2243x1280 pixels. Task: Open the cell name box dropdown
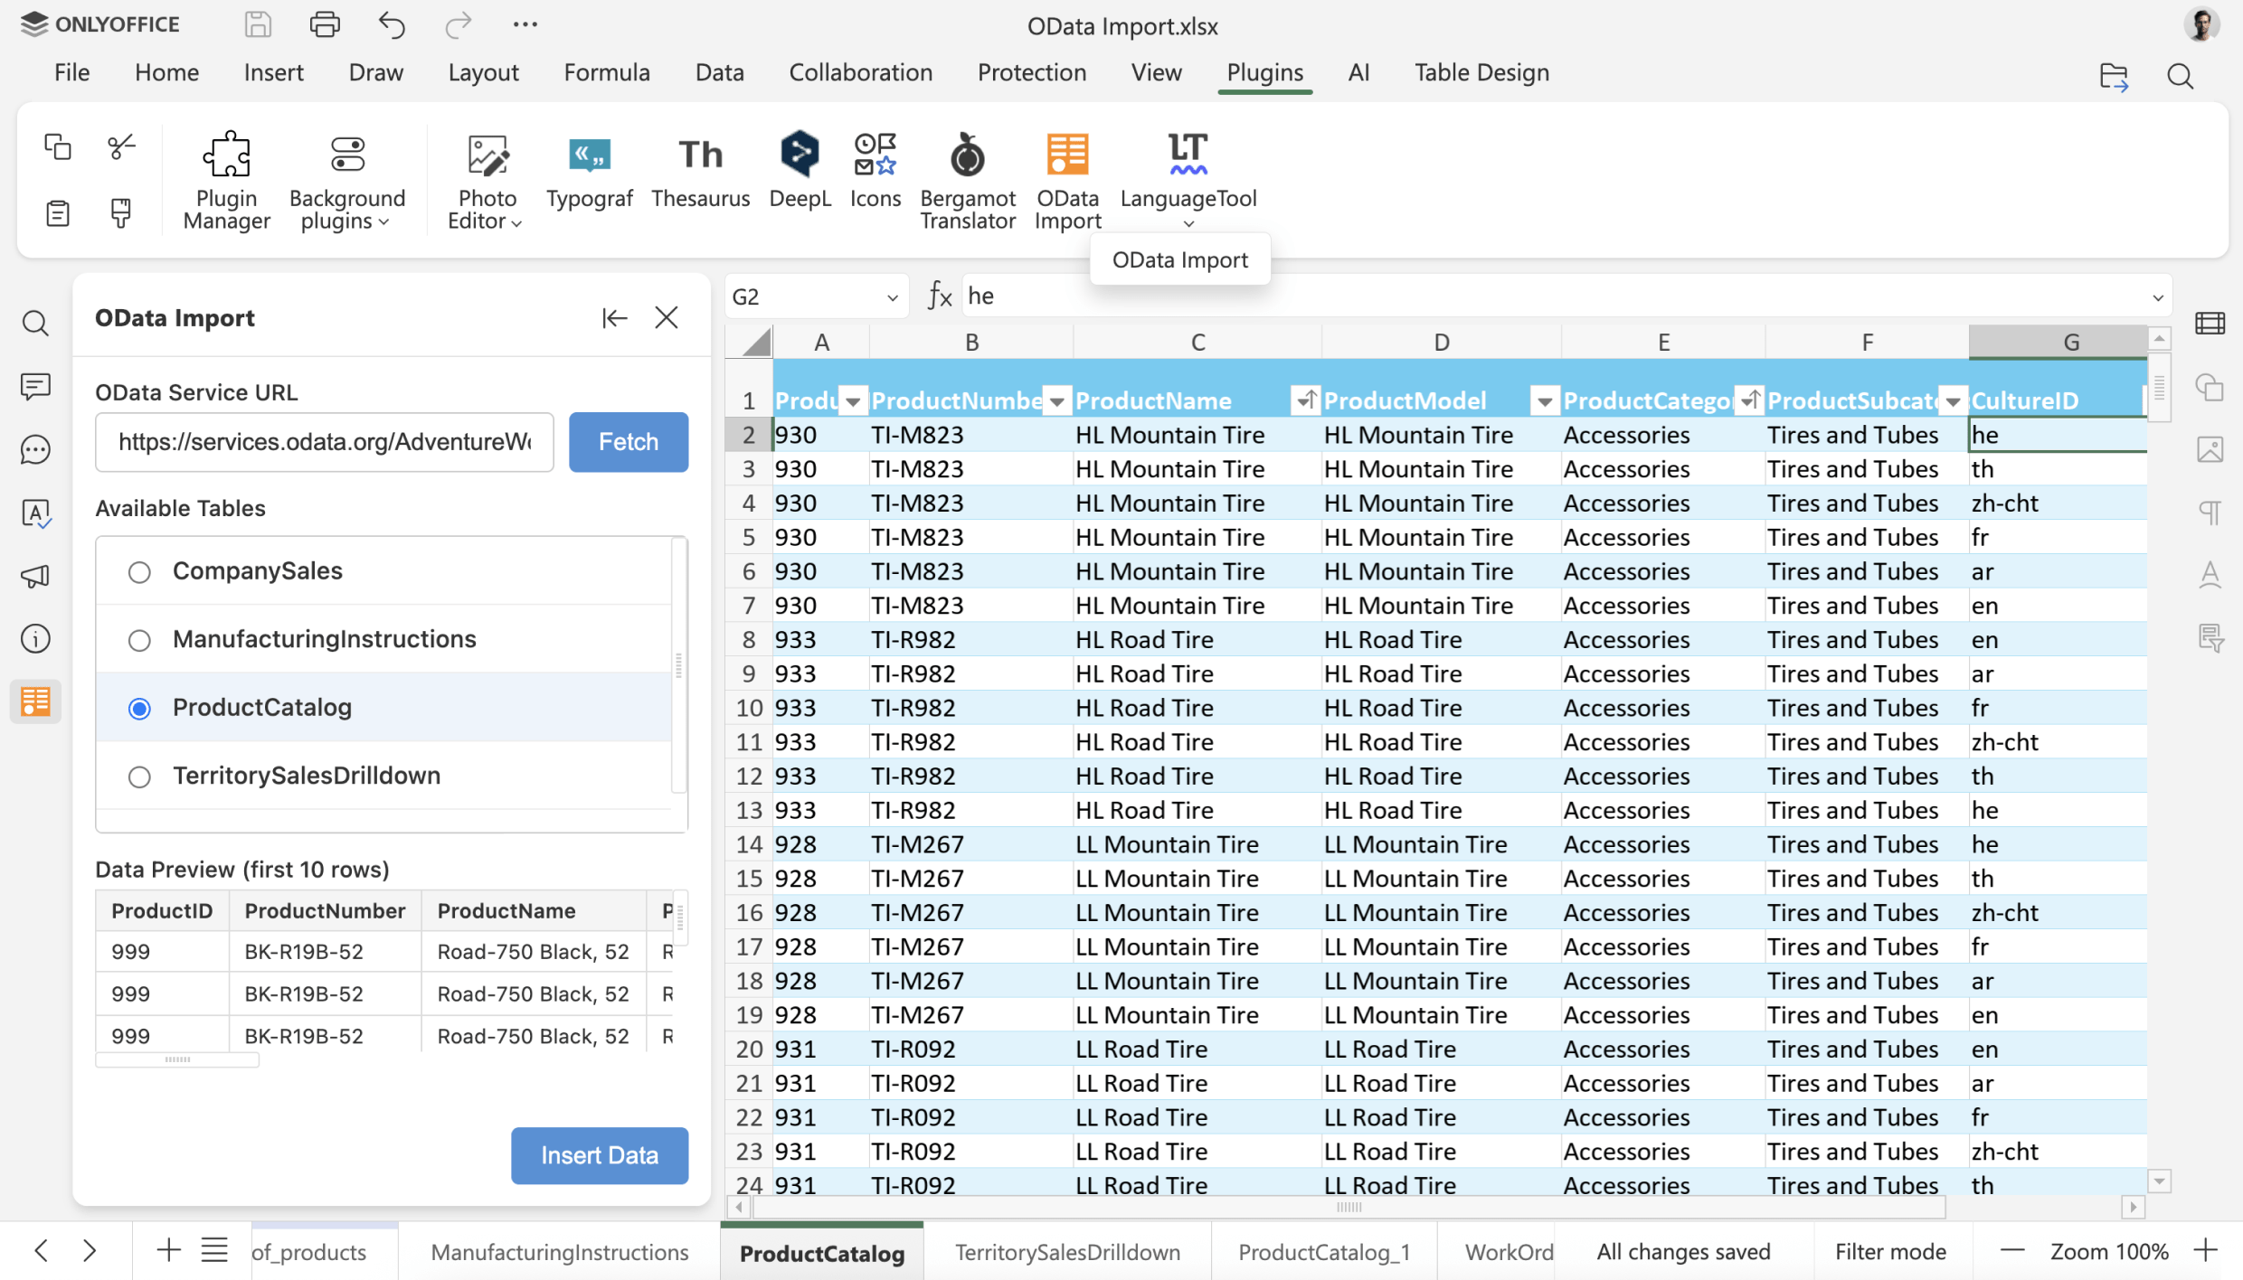[892, 297]
